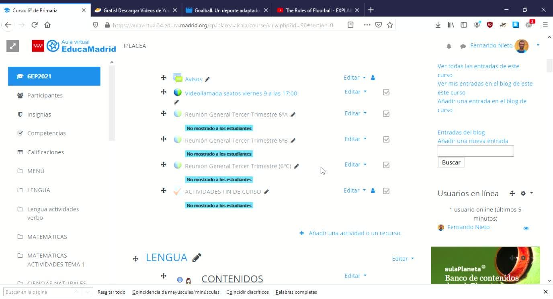
Task: Click the move handle beside ACTIVIDADES FIN DE CURSO
Action: (164, 190)
